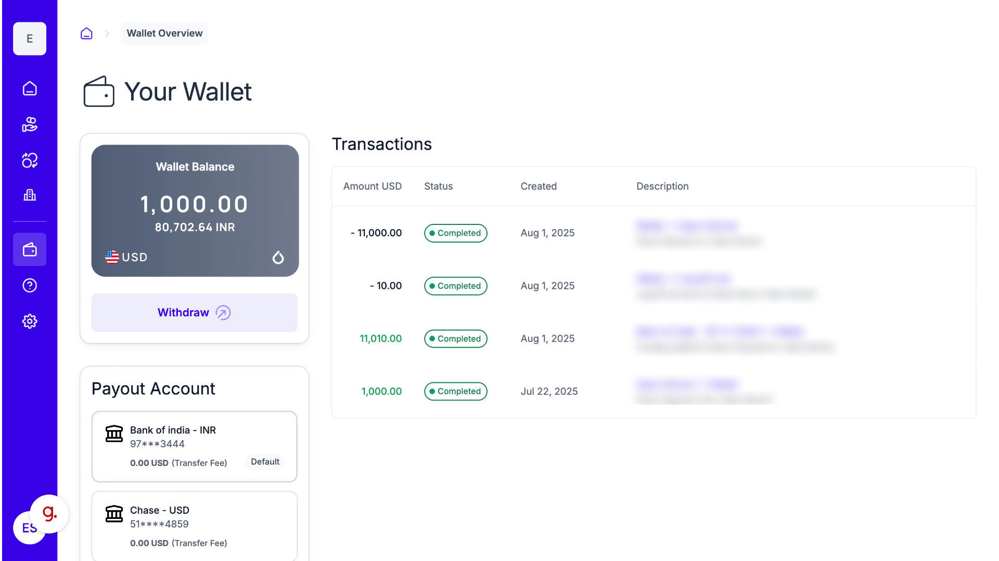This screenshot has width=999, height=561.
Task: Select the Wallet icon in the sidebar
Action: [30, 250]
